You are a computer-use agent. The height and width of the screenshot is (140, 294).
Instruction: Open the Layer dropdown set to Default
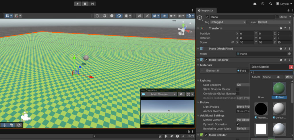tap(275, 22)
